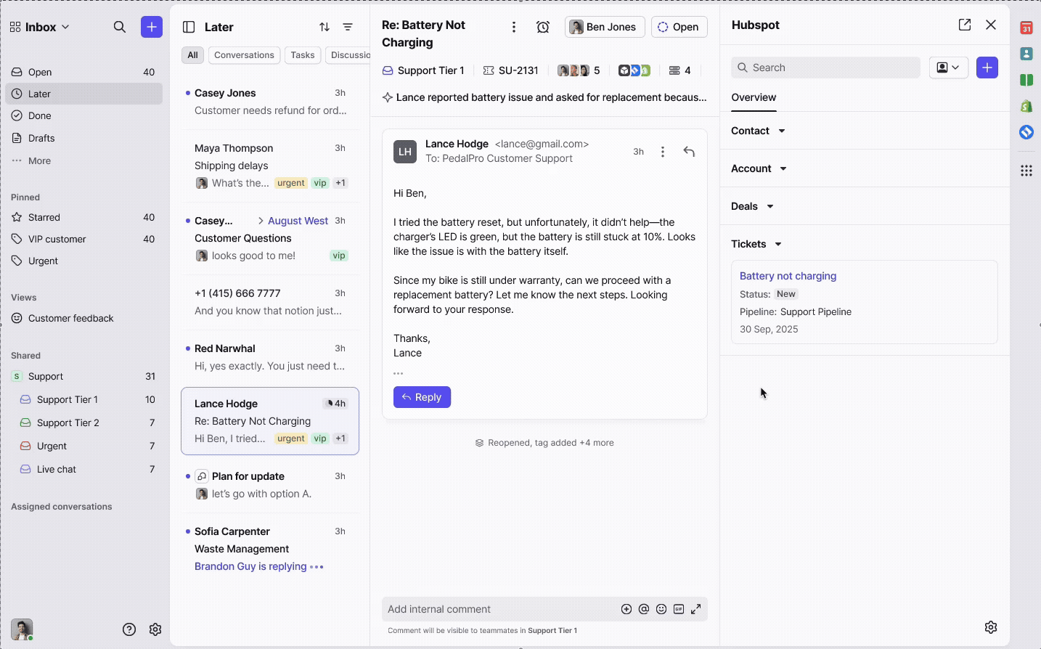Select the Tasks filter tab
The height and width of the screenshot is (649, 1041).
302,55
